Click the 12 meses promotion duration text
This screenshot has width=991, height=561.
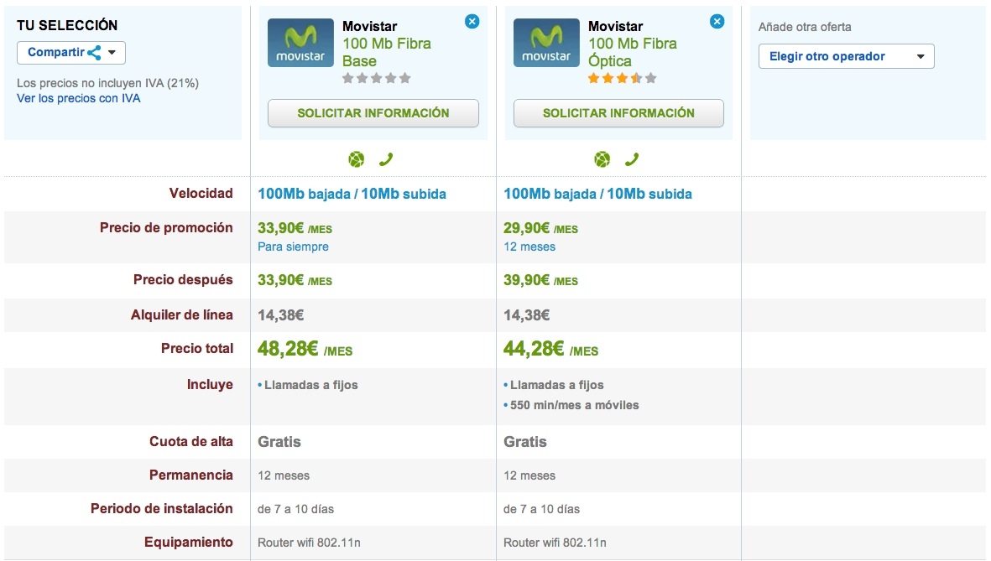pyautogui.click(x=529, y=247)
